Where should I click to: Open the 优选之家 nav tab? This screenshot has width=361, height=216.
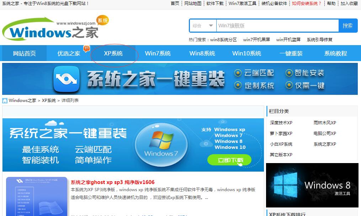coord(69,53)
